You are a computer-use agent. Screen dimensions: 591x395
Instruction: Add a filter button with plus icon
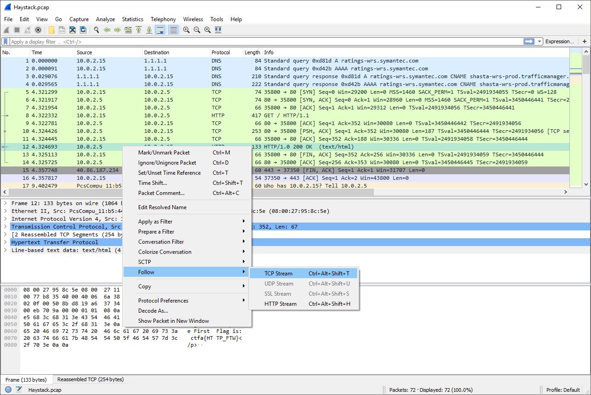click(585, 41)
